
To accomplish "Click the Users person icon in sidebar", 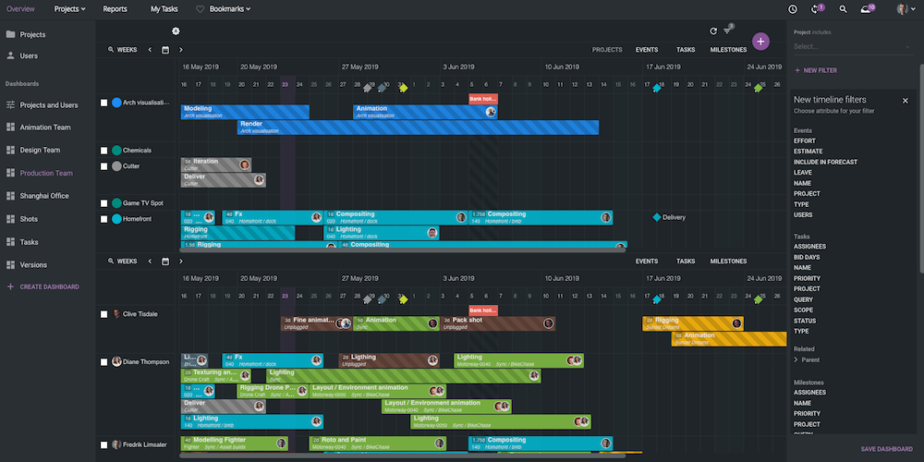I will coord(10,55).
